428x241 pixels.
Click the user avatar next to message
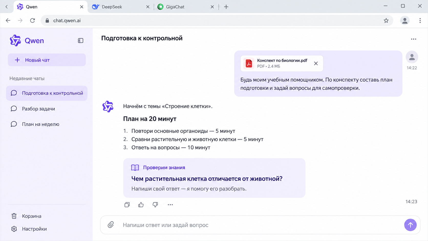pos(412,57)
